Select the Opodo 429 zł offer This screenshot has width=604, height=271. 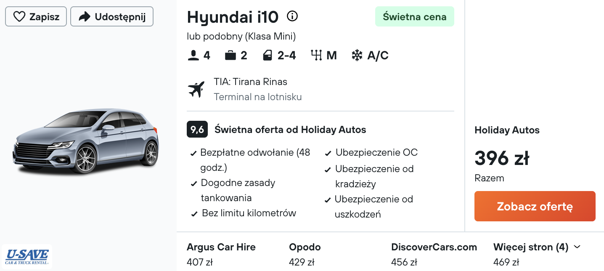point(305,255)
